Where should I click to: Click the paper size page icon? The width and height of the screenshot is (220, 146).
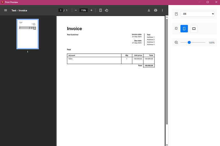coord(176,14)
